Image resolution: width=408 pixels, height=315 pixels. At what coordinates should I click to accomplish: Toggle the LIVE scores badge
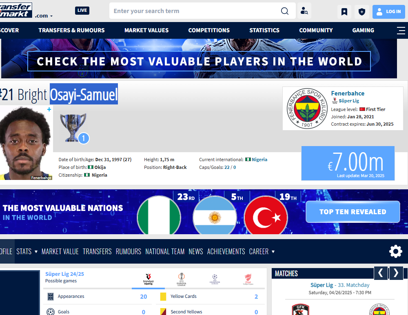82,11
